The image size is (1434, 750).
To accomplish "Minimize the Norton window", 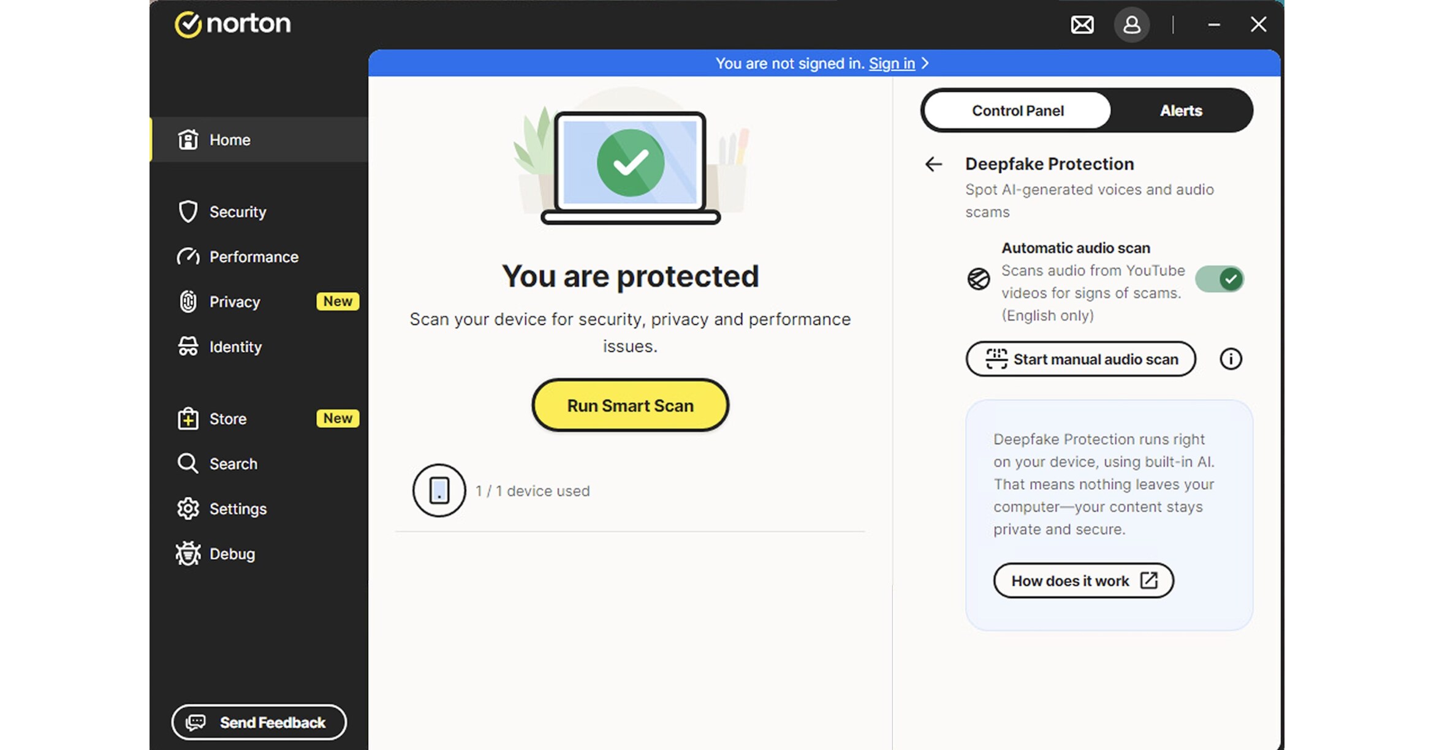I will coord(1213,25).
